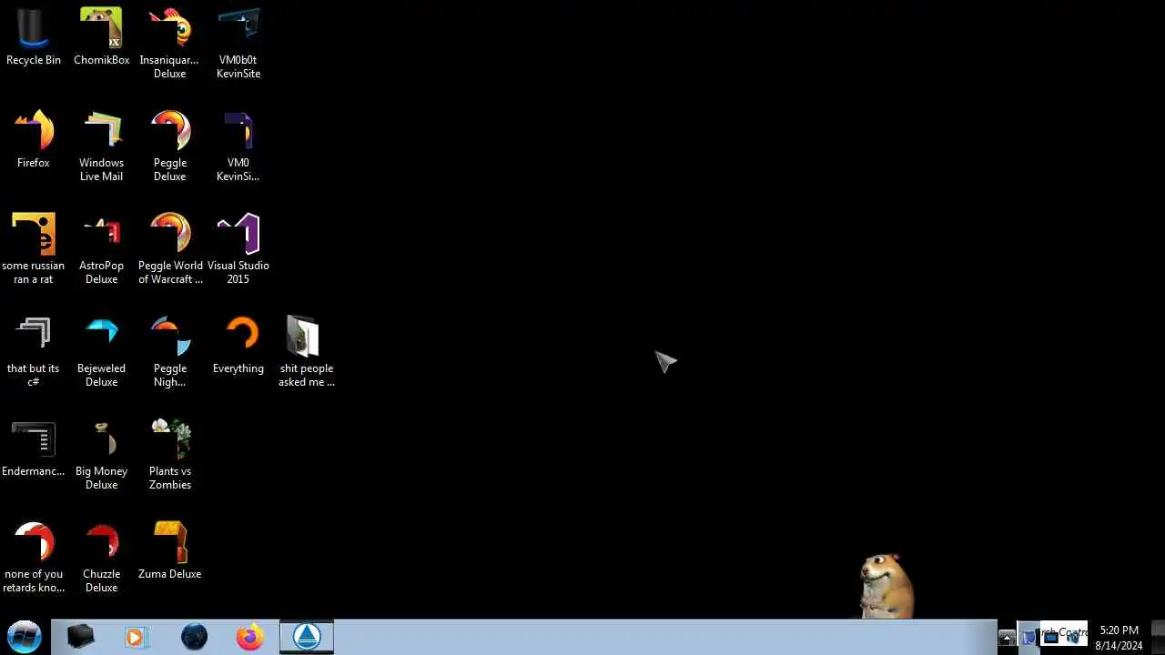1165x655 pixels.
Task: Select the Everything search shortcut
Action: pyautogui.click(x=238, y=346)
